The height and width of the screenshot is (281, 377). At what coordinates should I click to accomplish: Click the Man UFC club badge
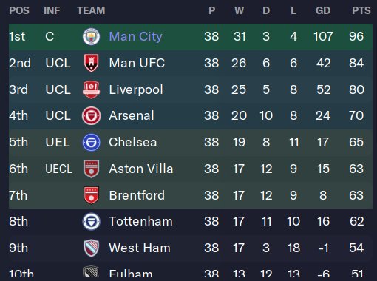click(91, 63)
